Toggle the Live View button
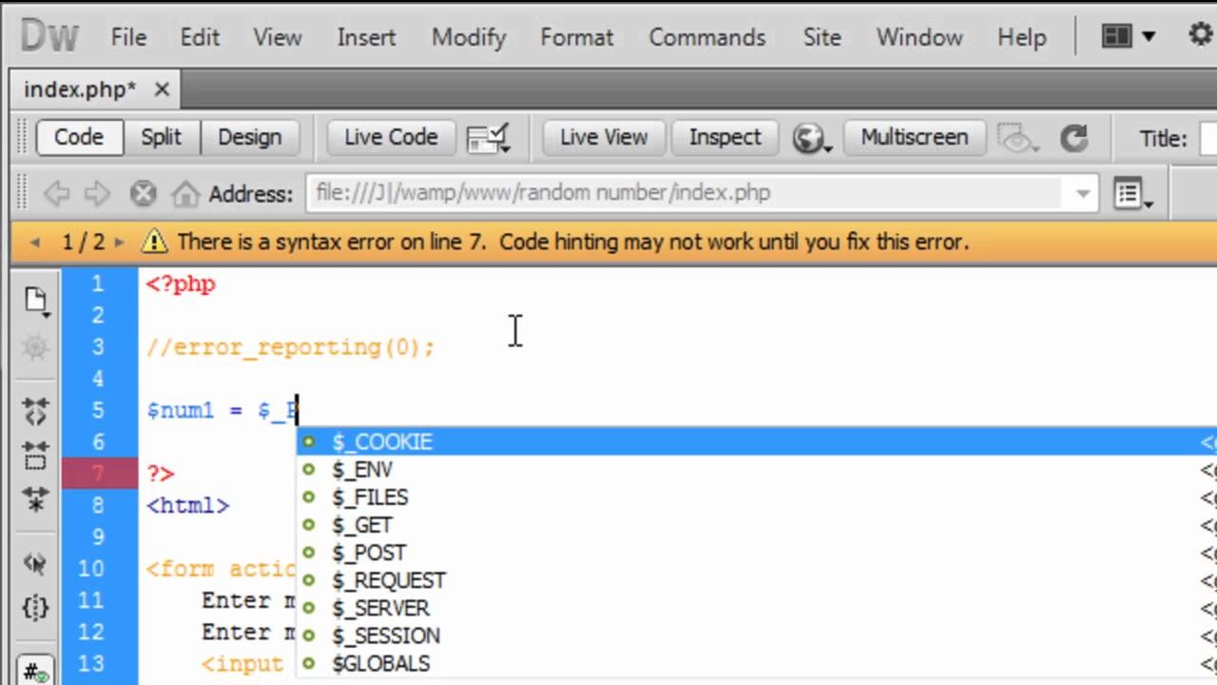1217x685 pixels. pyautogui.click(x=603, y=137)
